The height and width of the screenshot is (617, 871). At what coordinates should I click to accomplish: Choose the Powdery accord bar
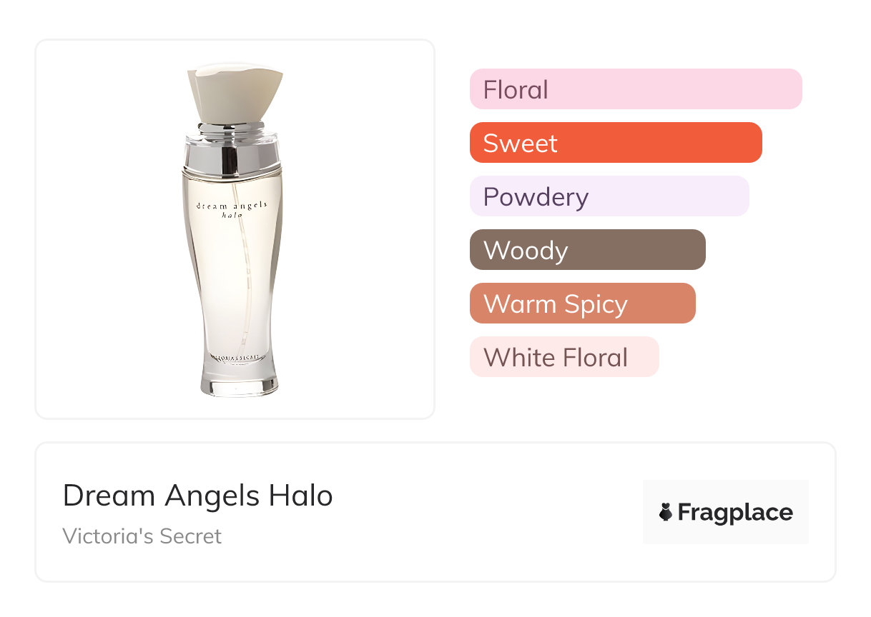point(609,196)
